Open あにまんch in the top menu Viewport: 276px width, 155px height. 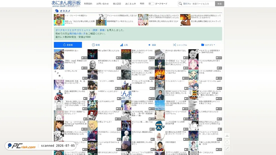coord(130,4)
